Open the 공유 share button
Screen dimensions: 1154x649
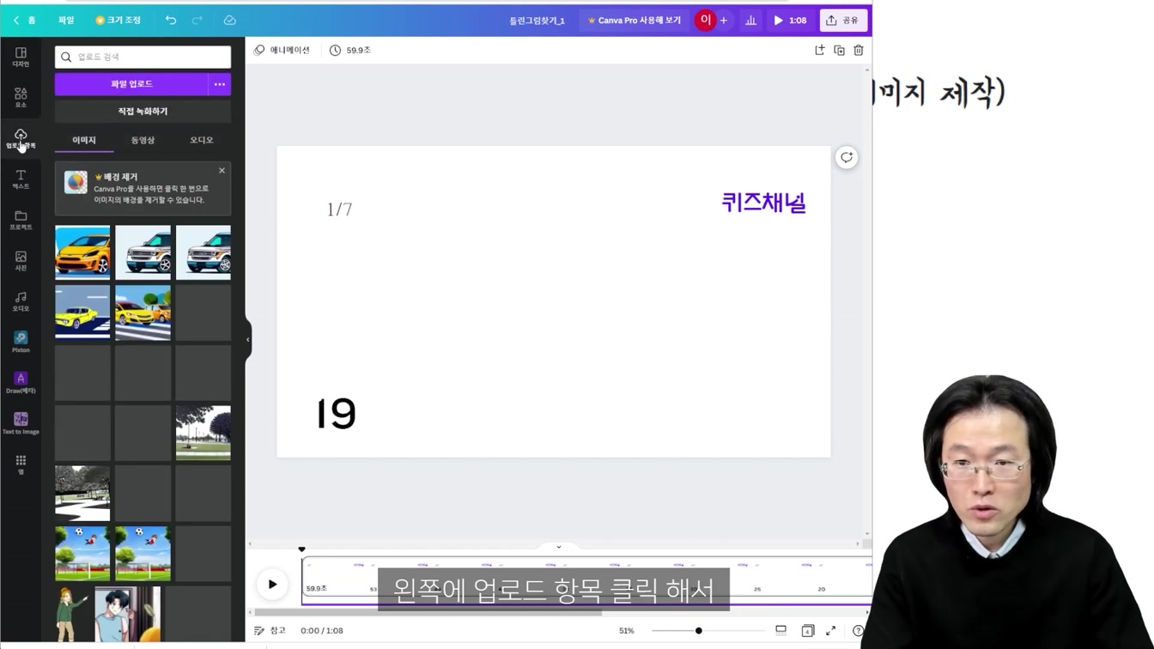[843, 20]
